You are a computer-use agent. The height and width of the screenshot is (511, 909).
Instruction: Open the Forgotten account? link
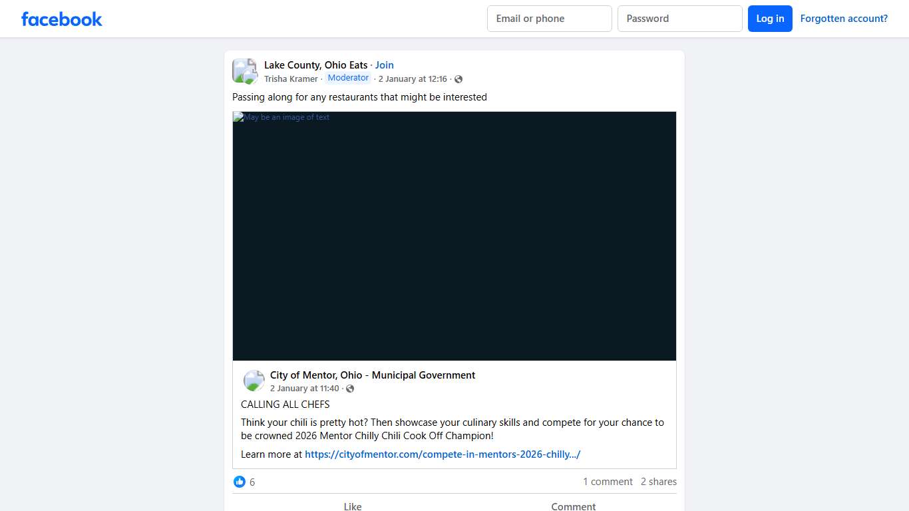[843, 19]
